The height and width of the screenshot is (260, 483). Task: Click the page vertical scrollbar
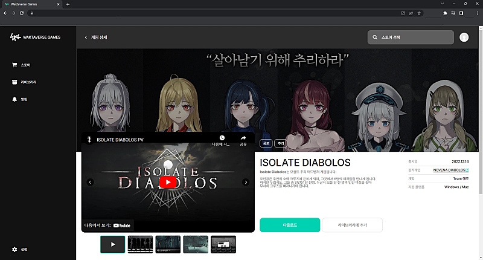tap(481, 112)
